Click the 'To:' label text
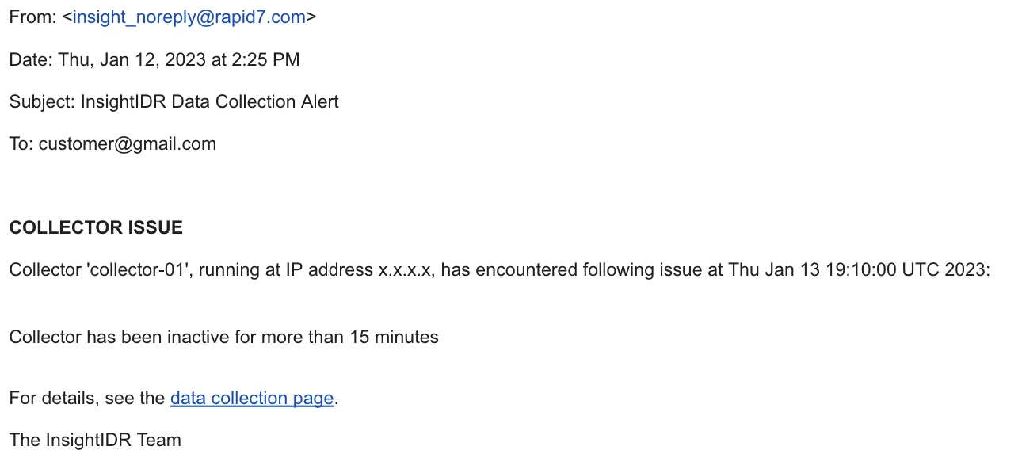The width and height of the screenshot is (1022, 473). tap(21, 143)
